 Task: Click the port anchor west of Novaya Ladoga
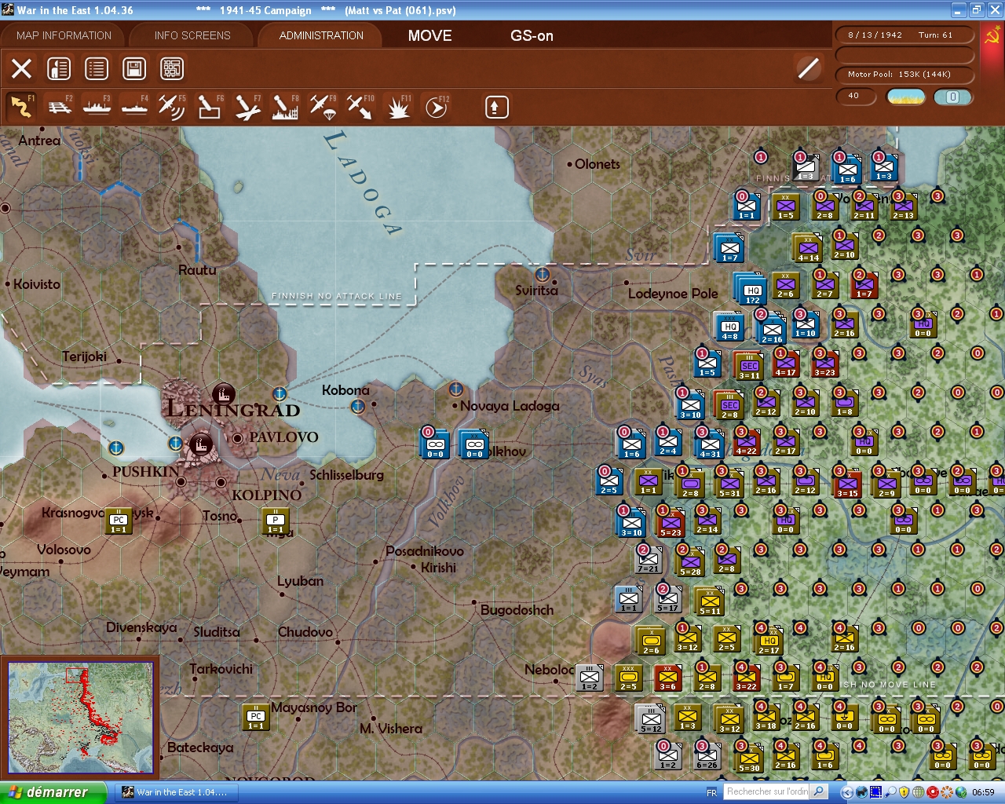tap(455, 388)
